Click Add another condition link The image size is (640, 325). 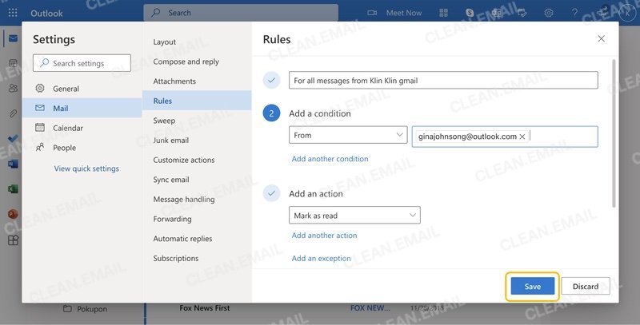pyautogui.click(x=330, y=159)
